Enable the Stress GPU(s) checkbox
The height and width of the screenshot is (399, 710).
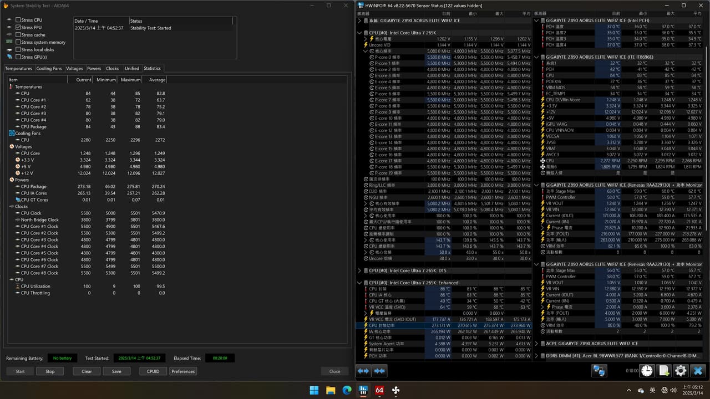tap(18, 57)
